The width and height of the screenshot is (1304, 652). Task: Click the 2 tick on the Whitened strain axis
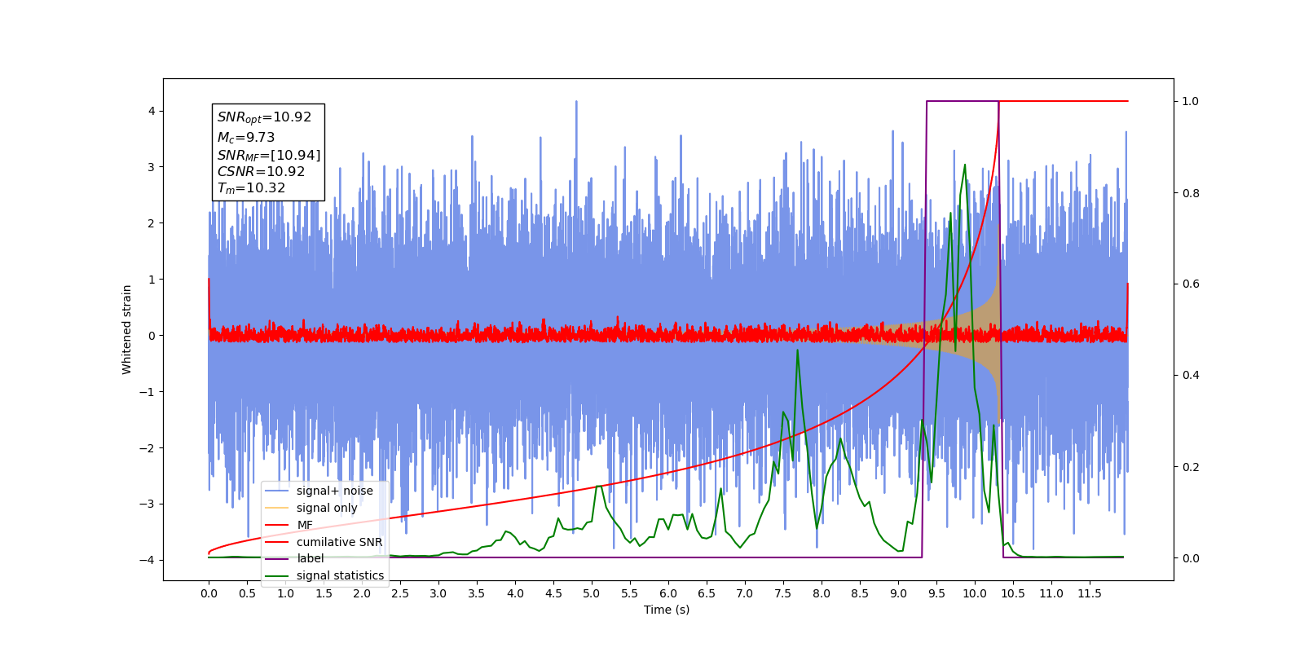click(152, 223)
